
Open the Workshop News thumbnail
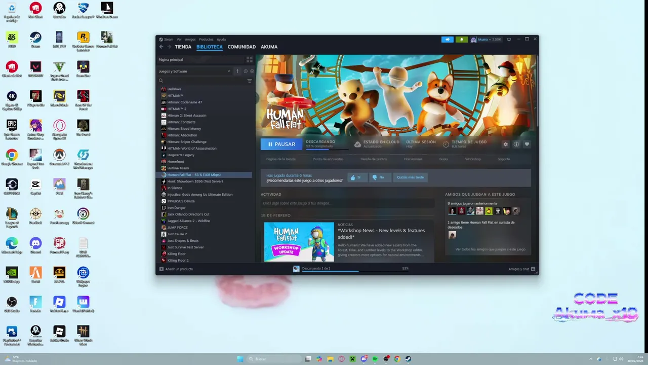pos(299,242)
